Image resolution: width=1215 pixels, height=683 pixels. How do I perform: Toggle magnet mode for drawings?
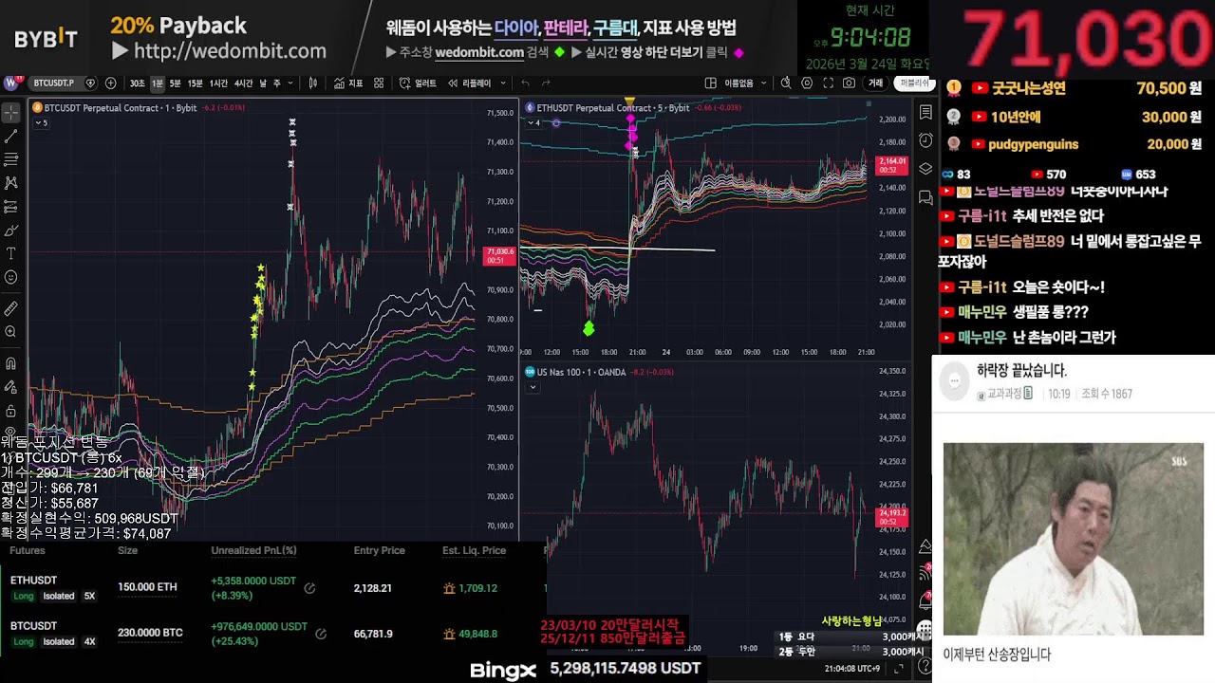click(11, 363)
